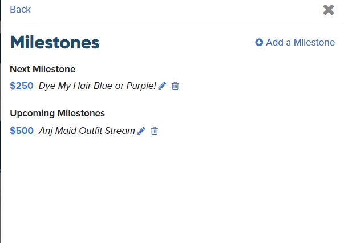Image resolution: width=344 pixels, height=243 pixels.
Task: Open the Add a Milestone link text
Action: point(300,42)
